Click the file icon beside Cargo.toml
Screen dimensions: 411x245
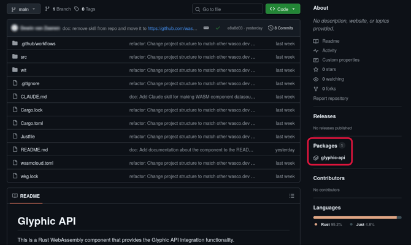[15, 123]
